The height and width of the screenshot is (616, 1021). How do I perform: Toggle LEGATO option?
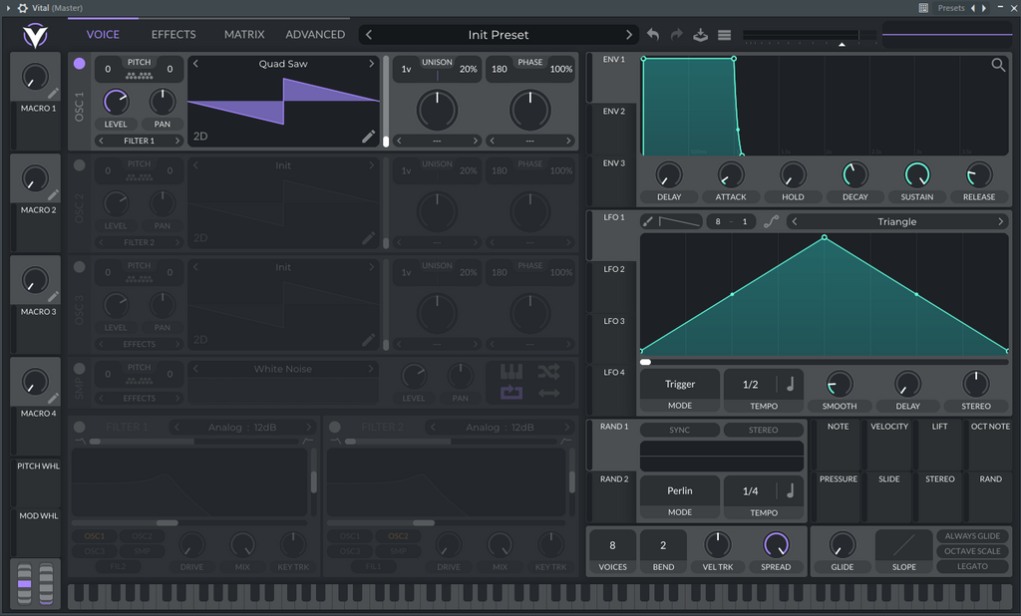tap(972, 566)
